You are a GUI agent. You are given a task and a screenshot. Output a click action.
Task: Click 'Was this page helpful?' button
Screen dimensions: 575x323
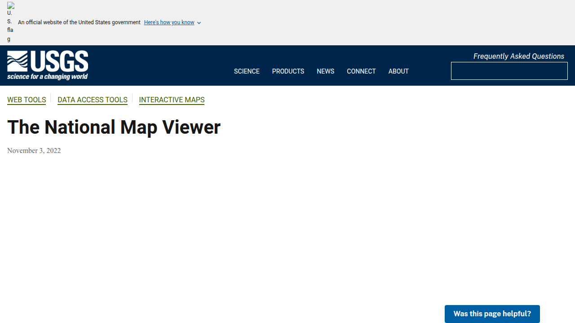492,314
